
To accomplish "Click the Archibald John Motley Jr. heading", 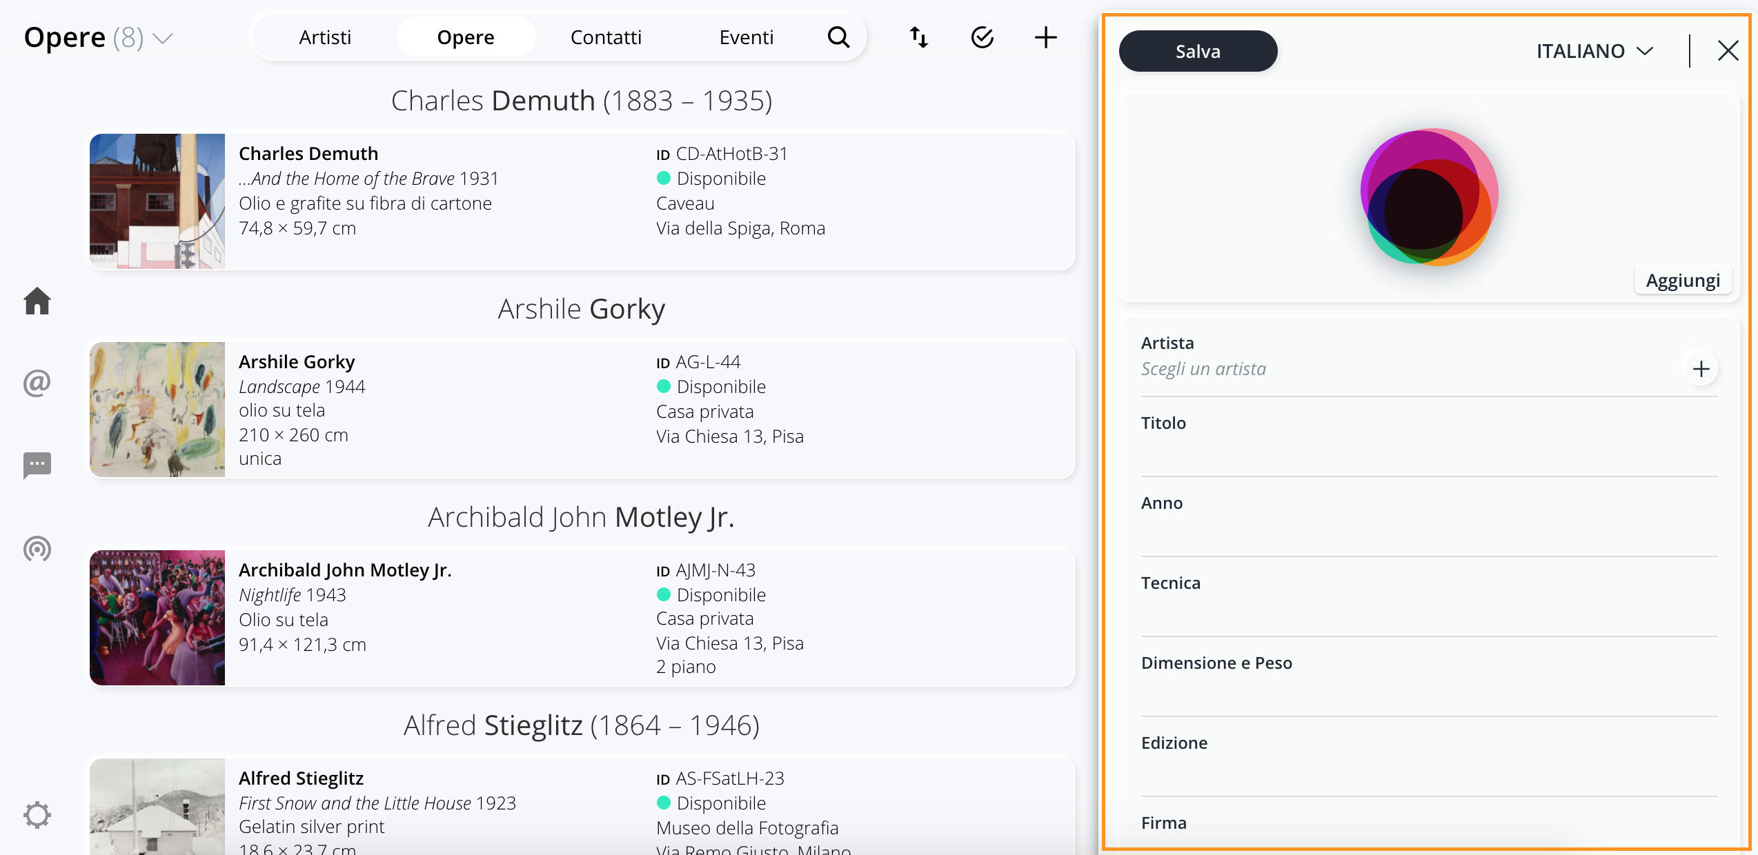I will click(x=581, y=517).
